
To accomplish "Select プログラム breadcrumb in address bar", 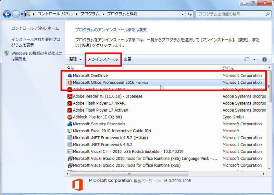I will [90, 14].
